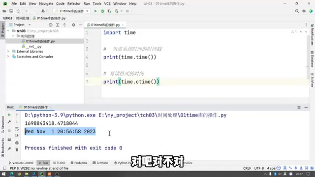This screenshot has height=177, width=315.
Task: Click code line print(time.ctime())
Action: coord(131,82)
